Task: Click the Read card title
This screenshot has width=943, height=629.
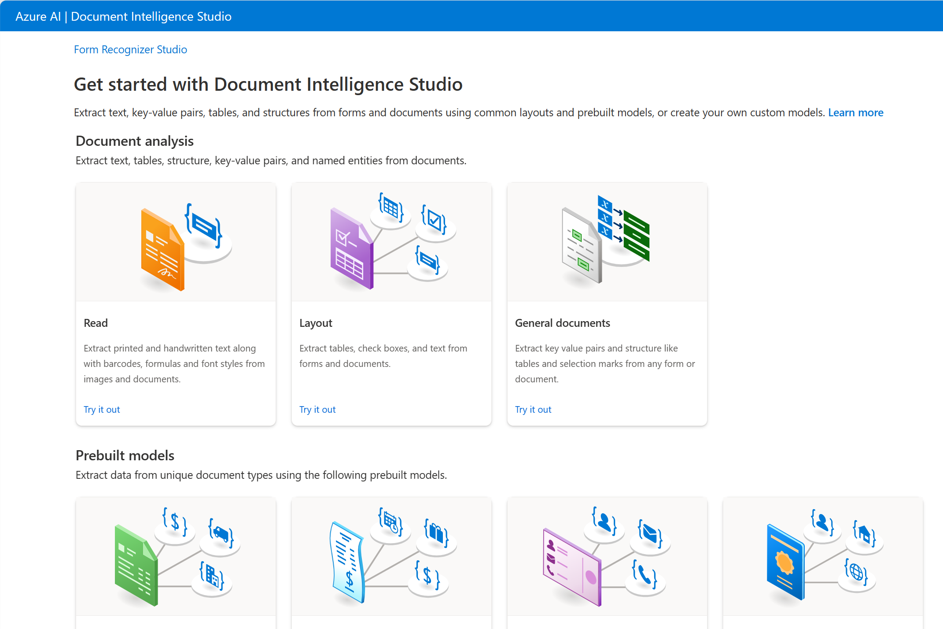Action: coord(96,323)
